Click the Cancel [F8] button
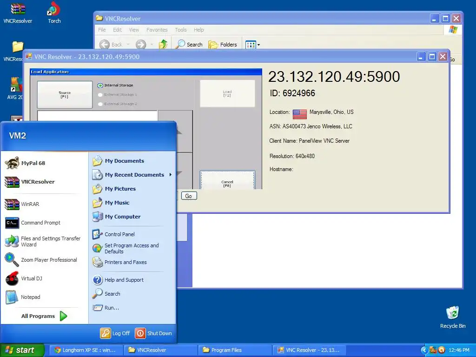476x357 pixels. [227, 180]
